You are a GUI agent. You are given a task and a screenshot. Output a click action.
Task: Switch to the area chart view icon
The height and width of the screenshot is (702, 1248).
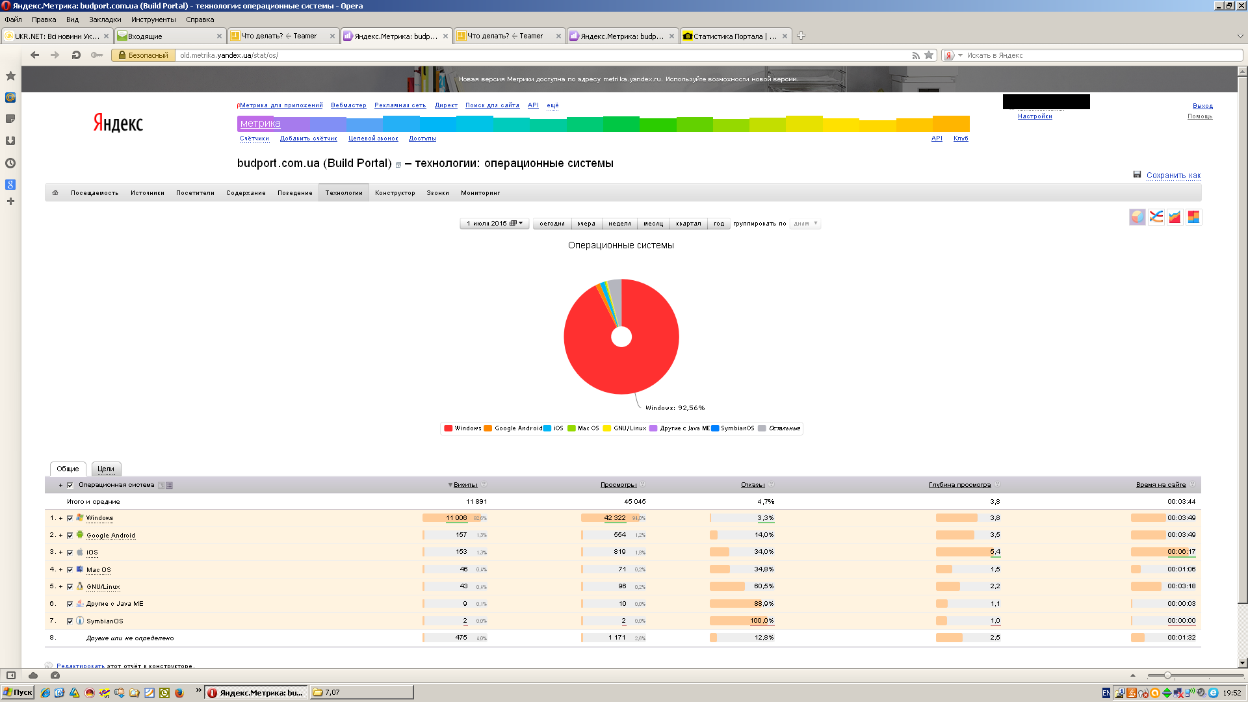pos(1175,217)
